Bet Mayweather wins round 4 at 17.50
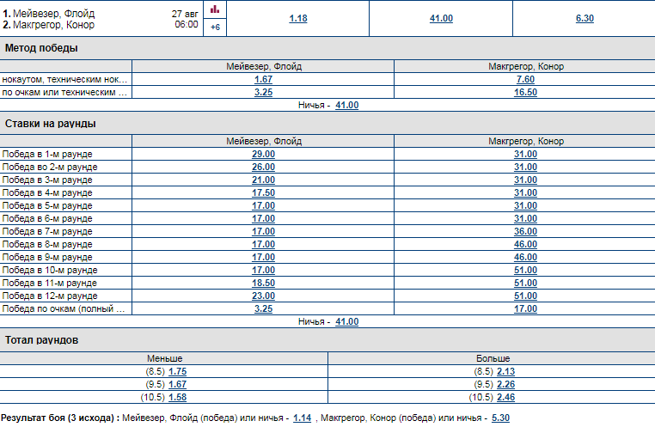Viewport: 655px width, 427px height. [x=263, y=192]
